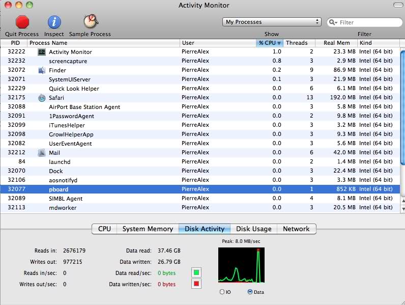Select the AirPort Base Station Agent row
Image resolution: width=405 pixels, height=305 pixels.
pyautogui.click(x=200, y=107)
